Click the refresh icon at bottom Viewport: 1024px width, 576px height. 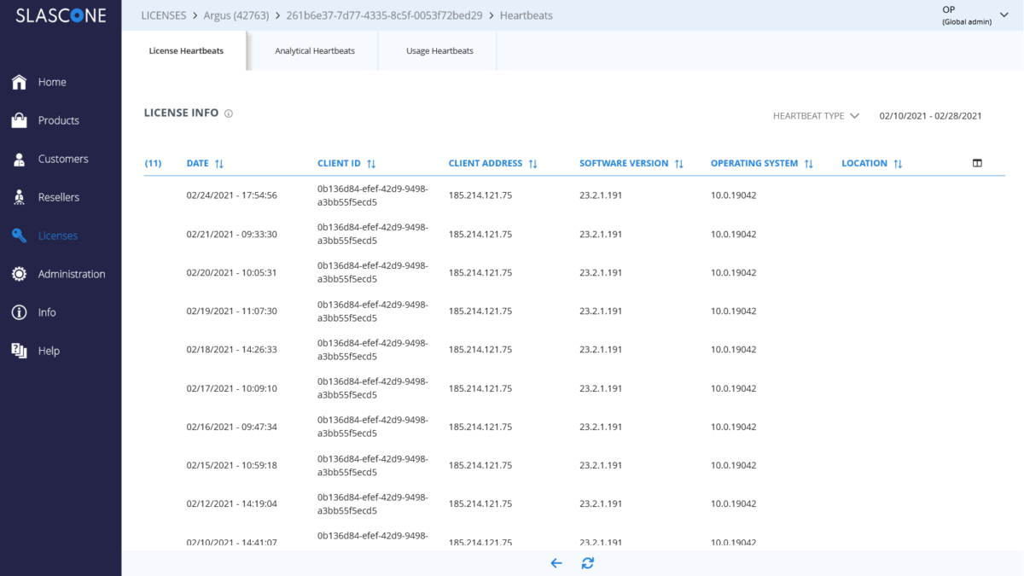pyautogui.click(x=587, y=563)
